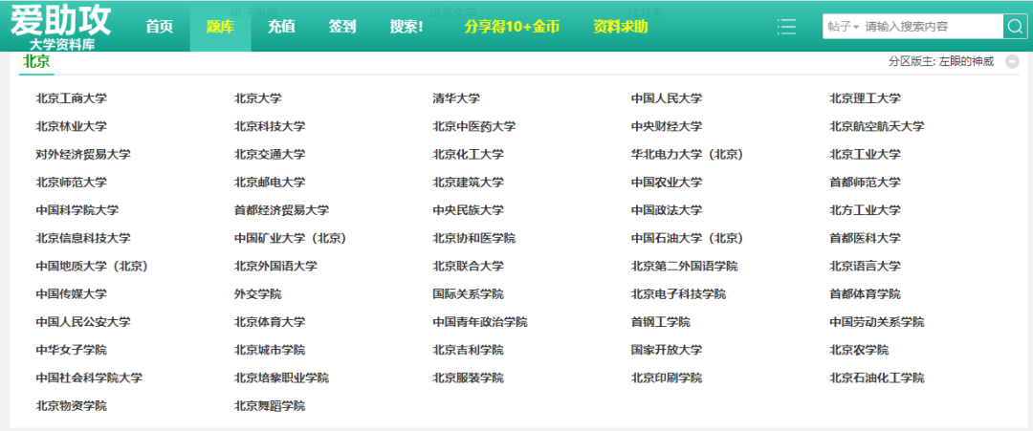Image resolution: width=1033 pixels, height=431 pixels.
Task: Open the 搜索! navigation item
Action: click(x=407, y=27)
